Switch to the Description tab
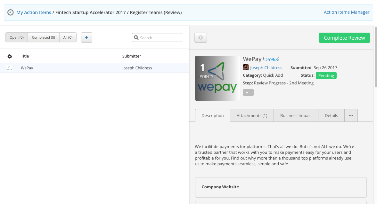 (213, 115)
